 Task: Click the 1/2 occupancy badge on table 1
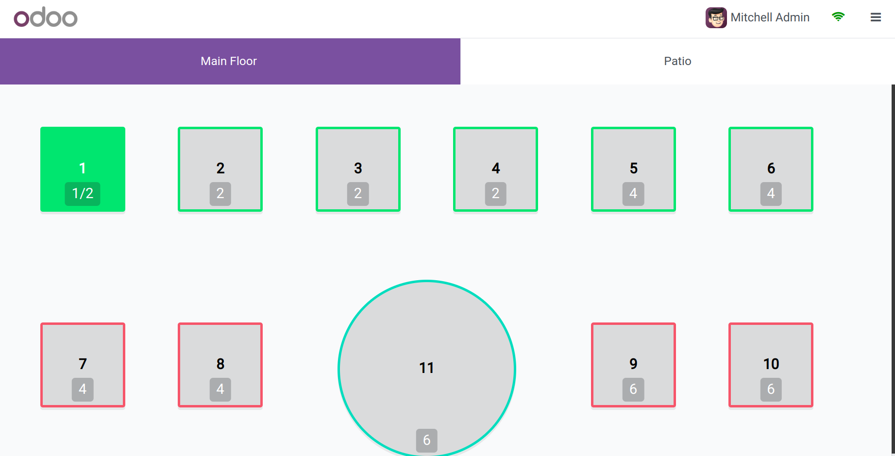[x=83, y=194]
